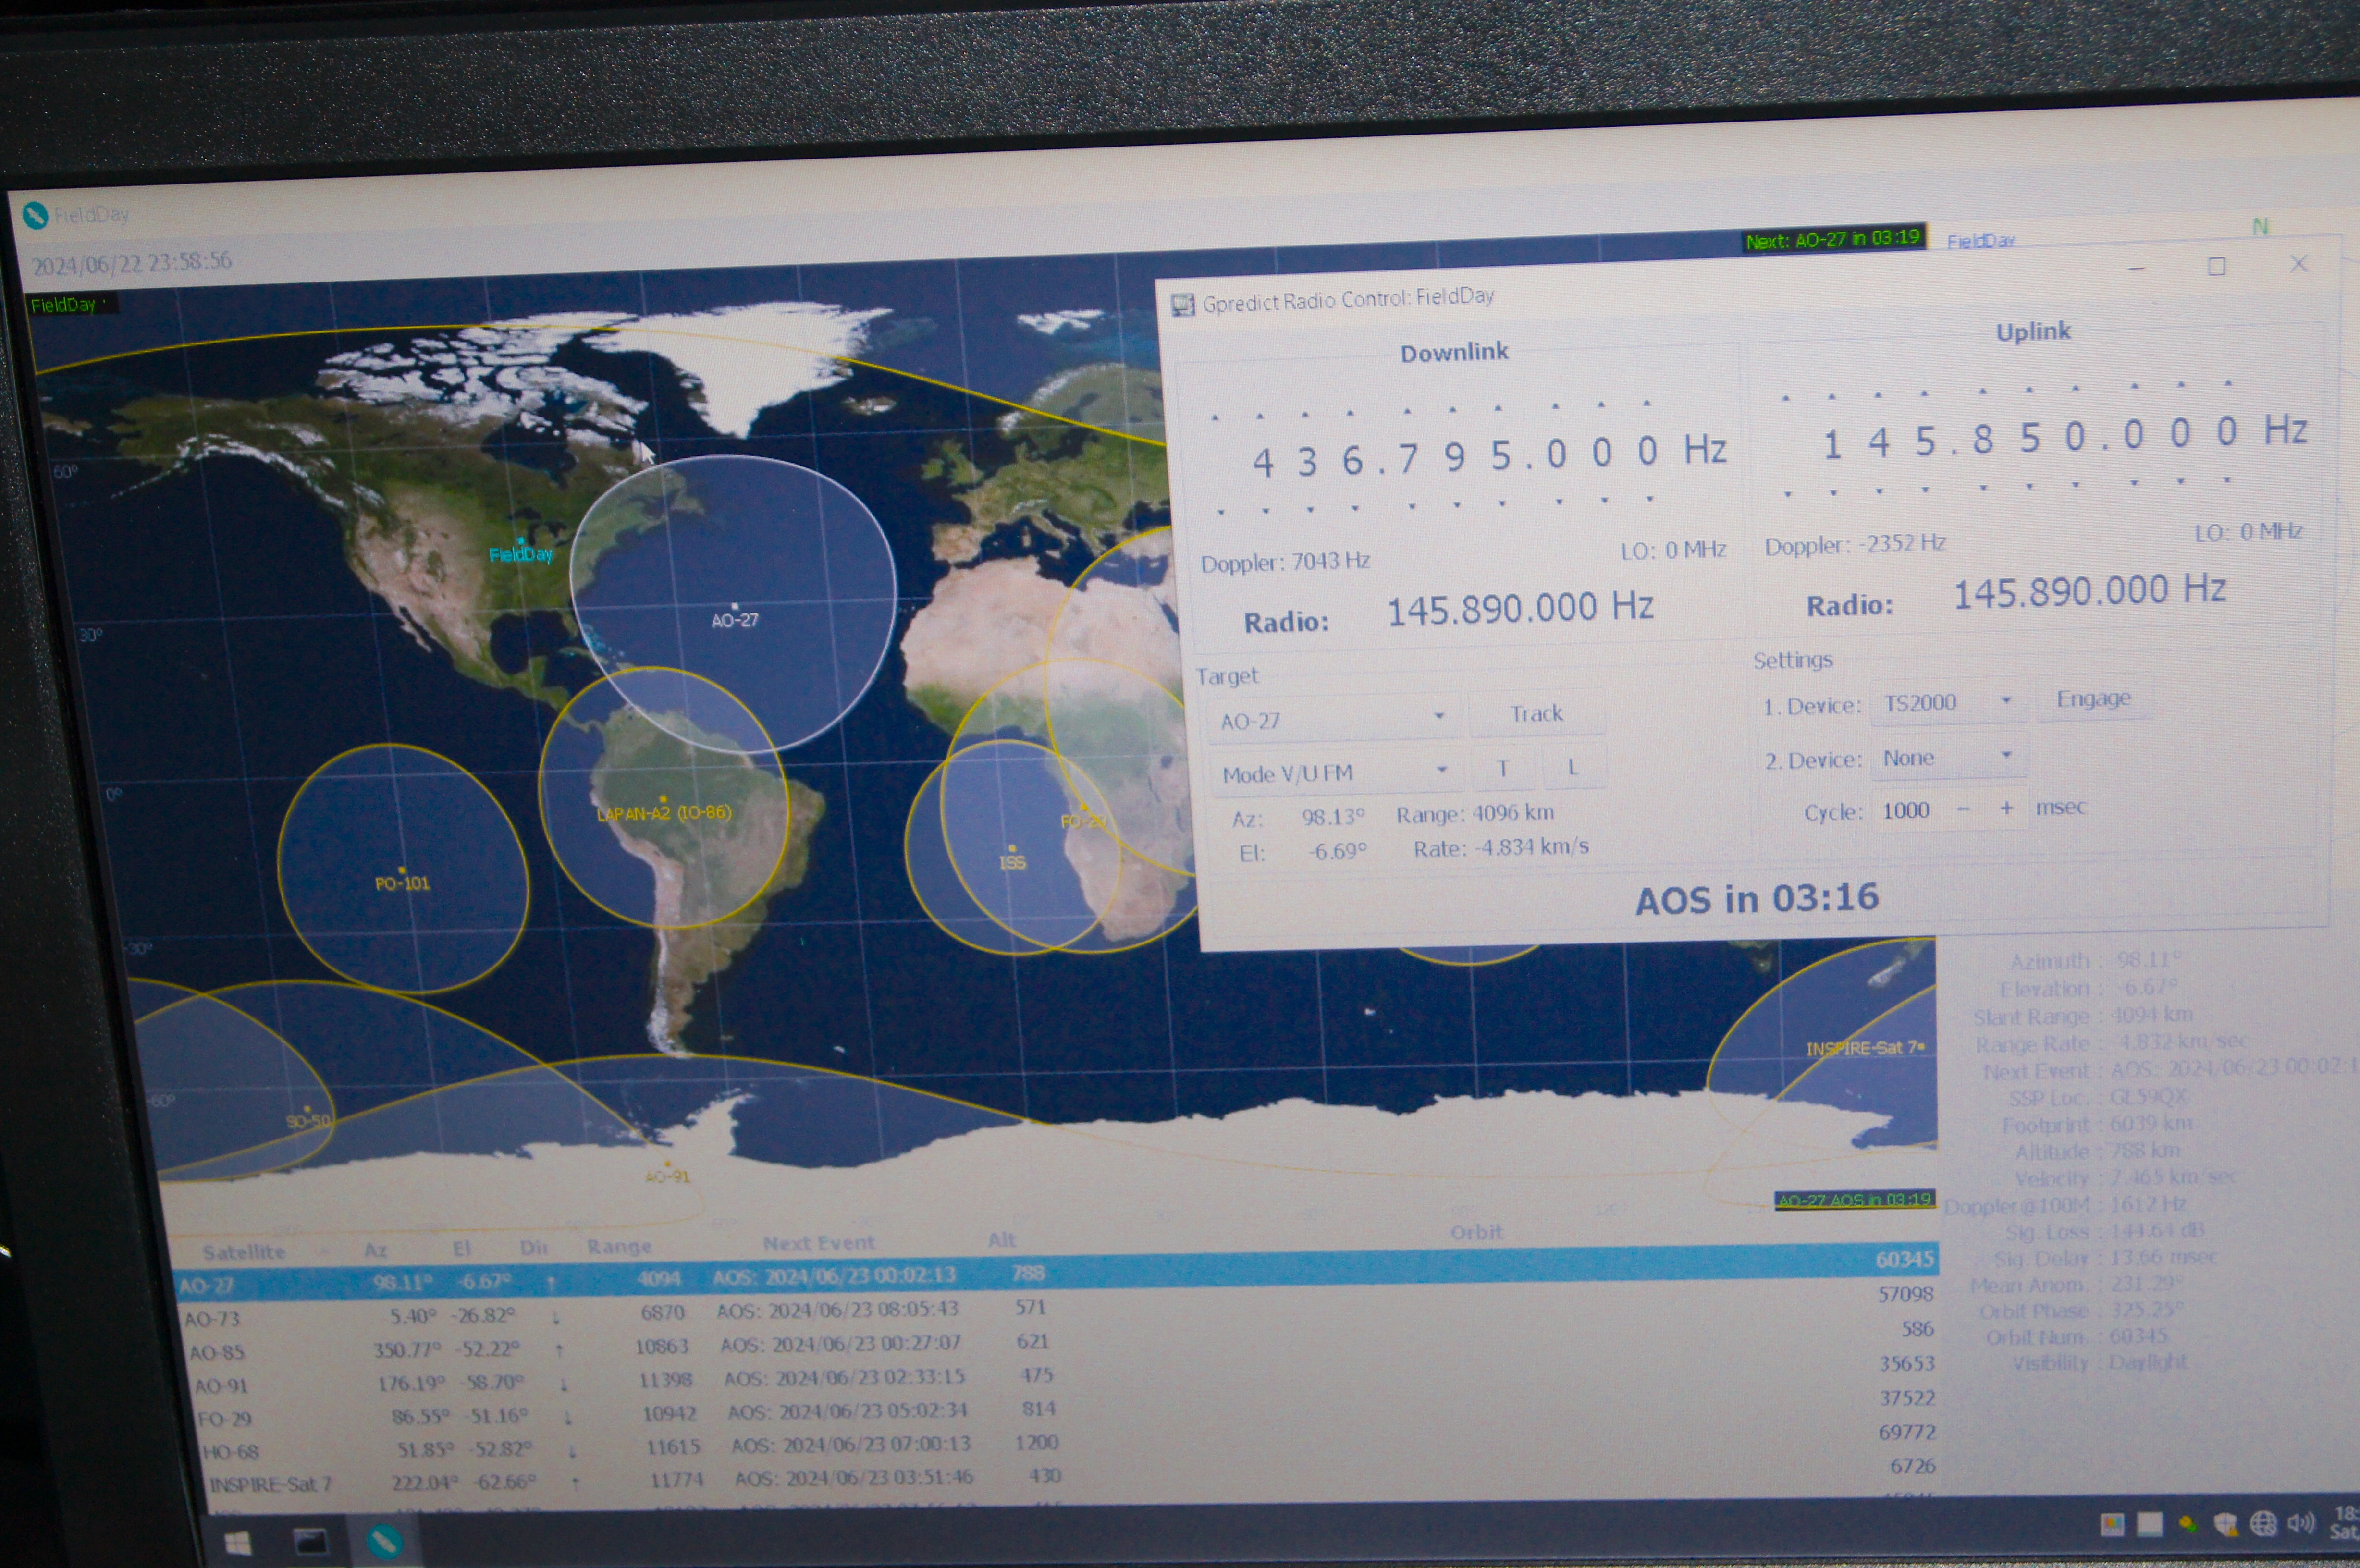2360x1568 pixels.
Task: Sort the list by the Az column header
Action: pyautogui.click(x=375, y=1250)
